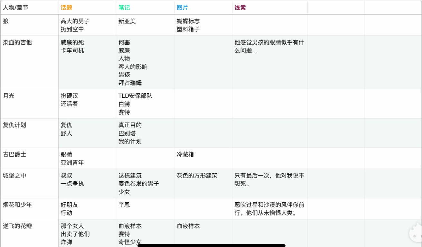Open 血液样本 in the 笔记 column
Screen dimensions: 422x247
pos(130,226)
